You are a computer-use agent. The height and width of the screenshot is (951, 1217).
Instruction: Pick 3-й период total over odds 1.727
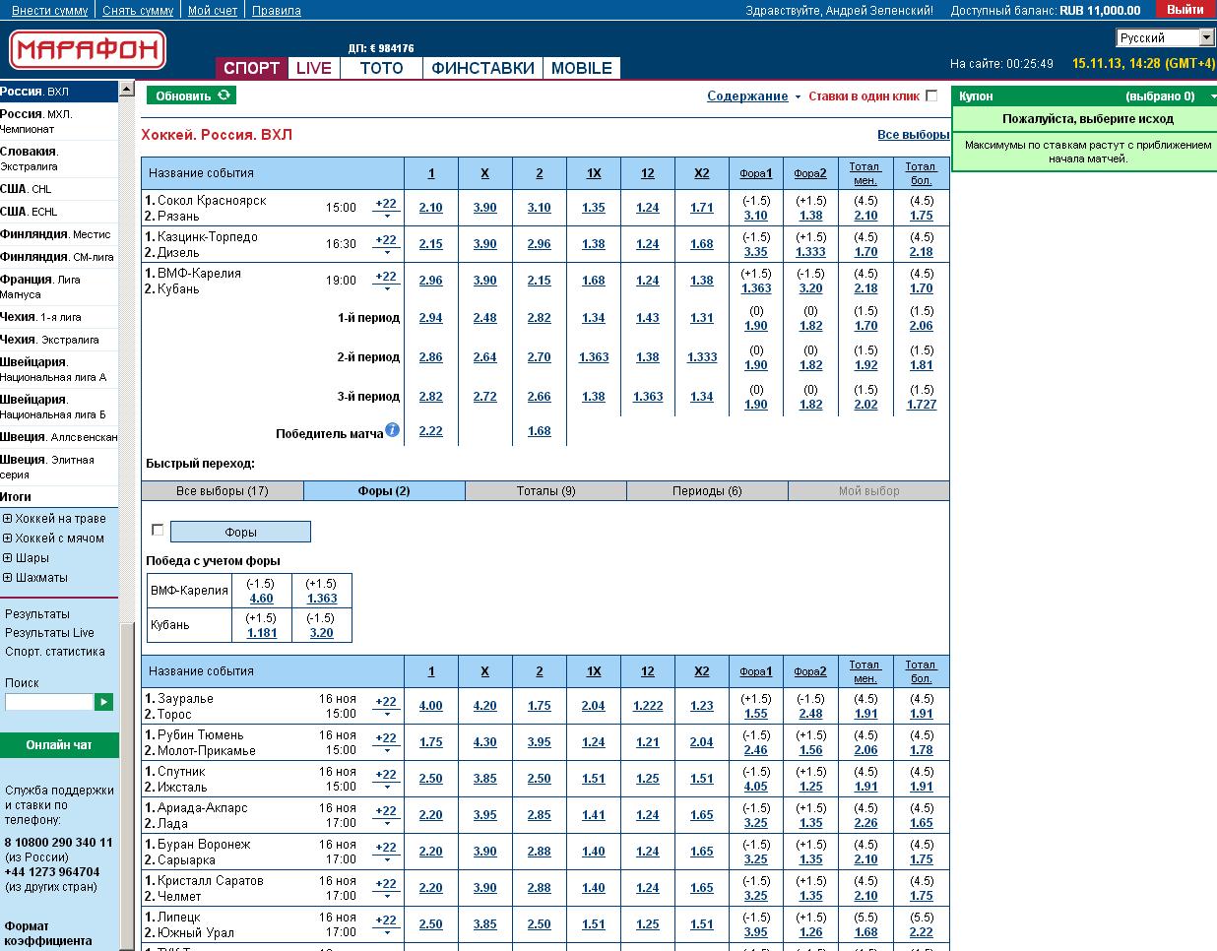(x=922, y=405)
